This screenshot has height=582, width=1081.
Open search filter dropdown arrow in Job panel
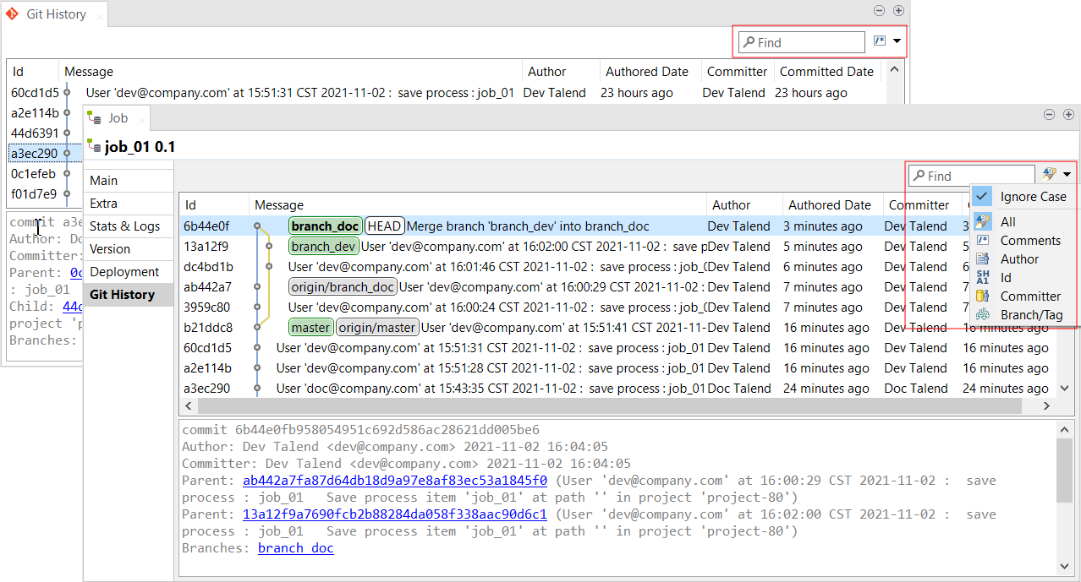(x=1067, y=175)
